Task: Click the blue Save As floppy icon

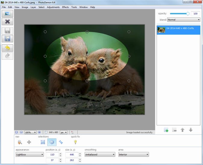Action: tap(8, 38)
